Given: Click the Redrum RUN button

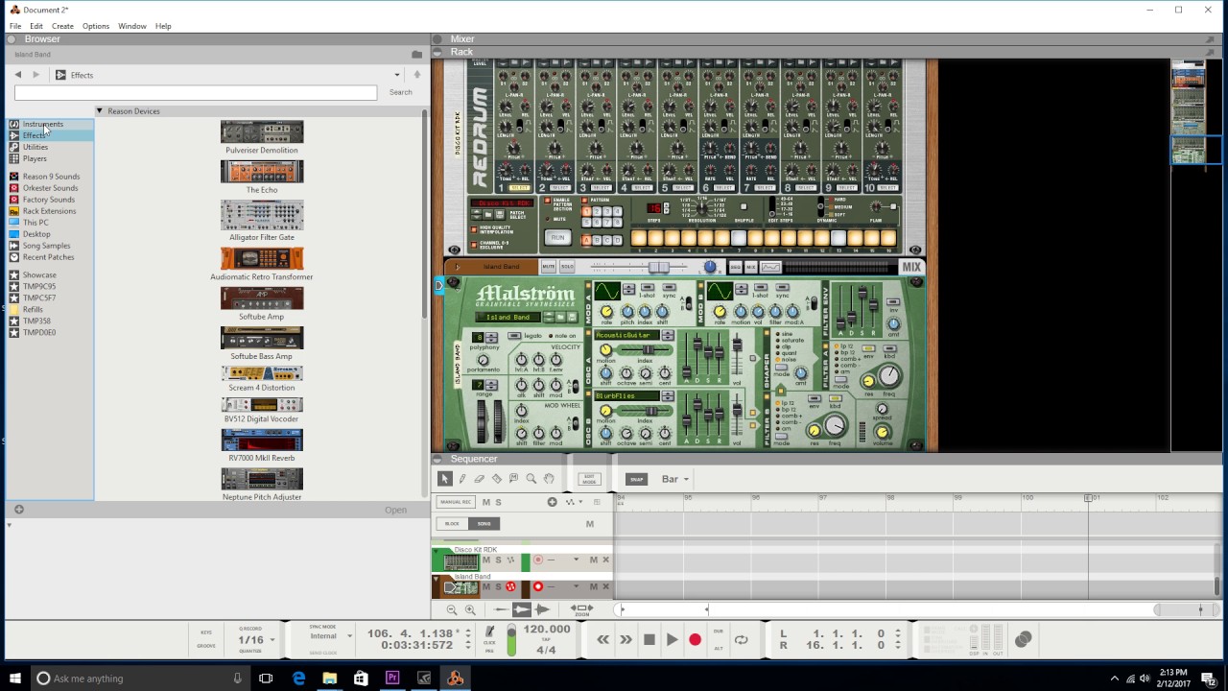Looking at the screenshot, I should click(x=557, y=237).
